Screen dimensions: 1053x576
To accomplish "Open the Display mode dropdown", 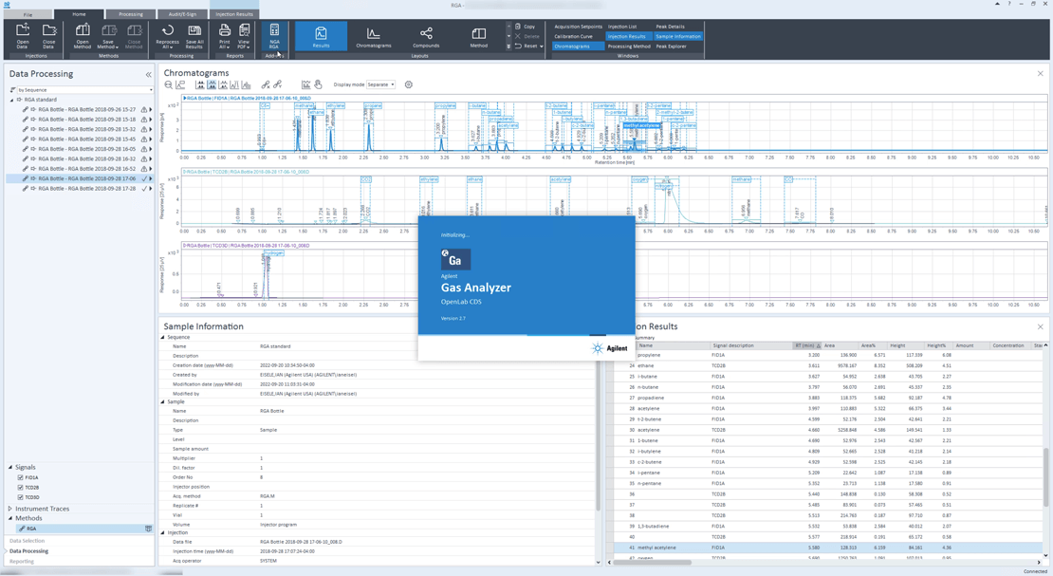I will tap(381, 85).
